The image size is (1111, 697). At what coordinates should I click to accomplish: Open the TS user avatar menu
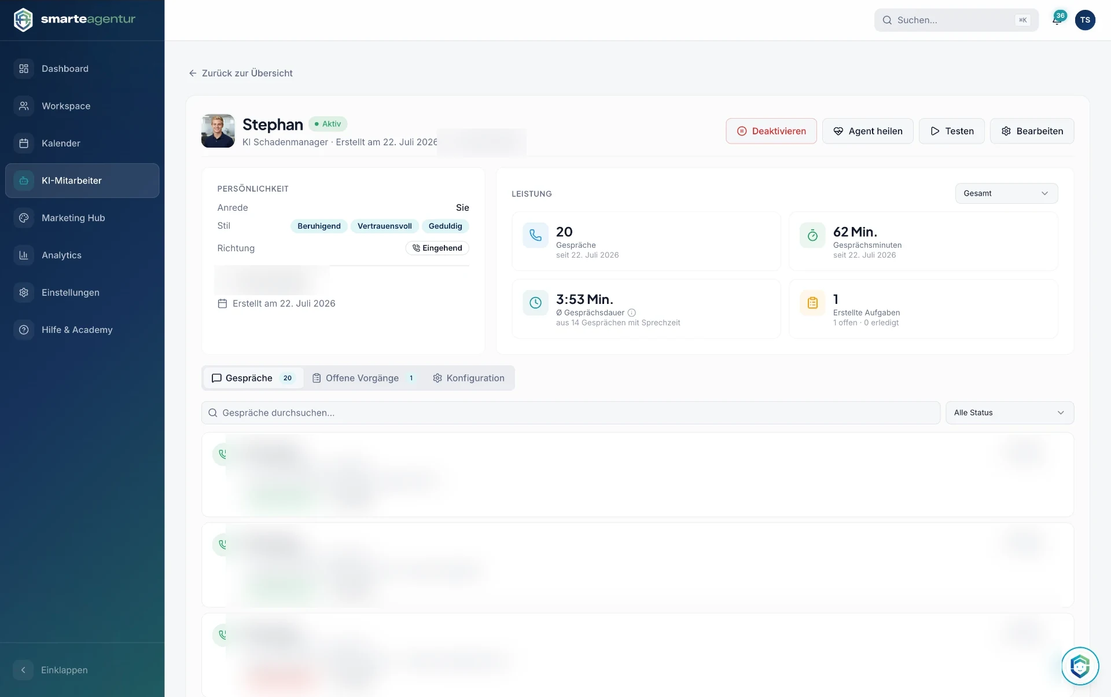point(1085,20)
